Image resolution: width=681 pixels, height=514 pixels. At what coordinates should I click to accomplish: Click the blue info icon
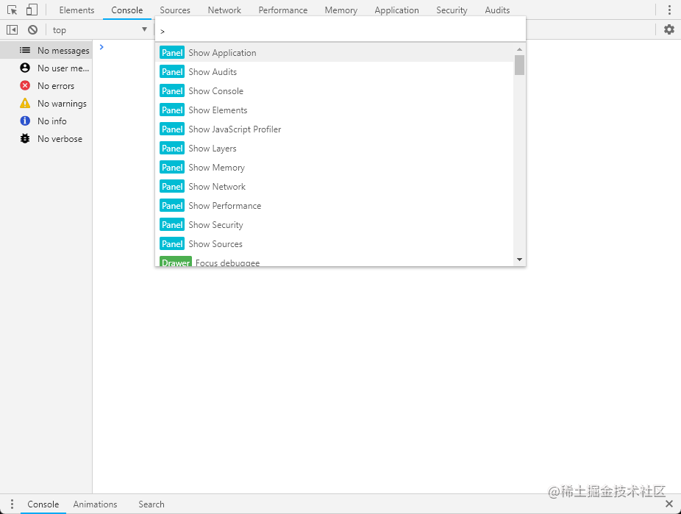25,121
